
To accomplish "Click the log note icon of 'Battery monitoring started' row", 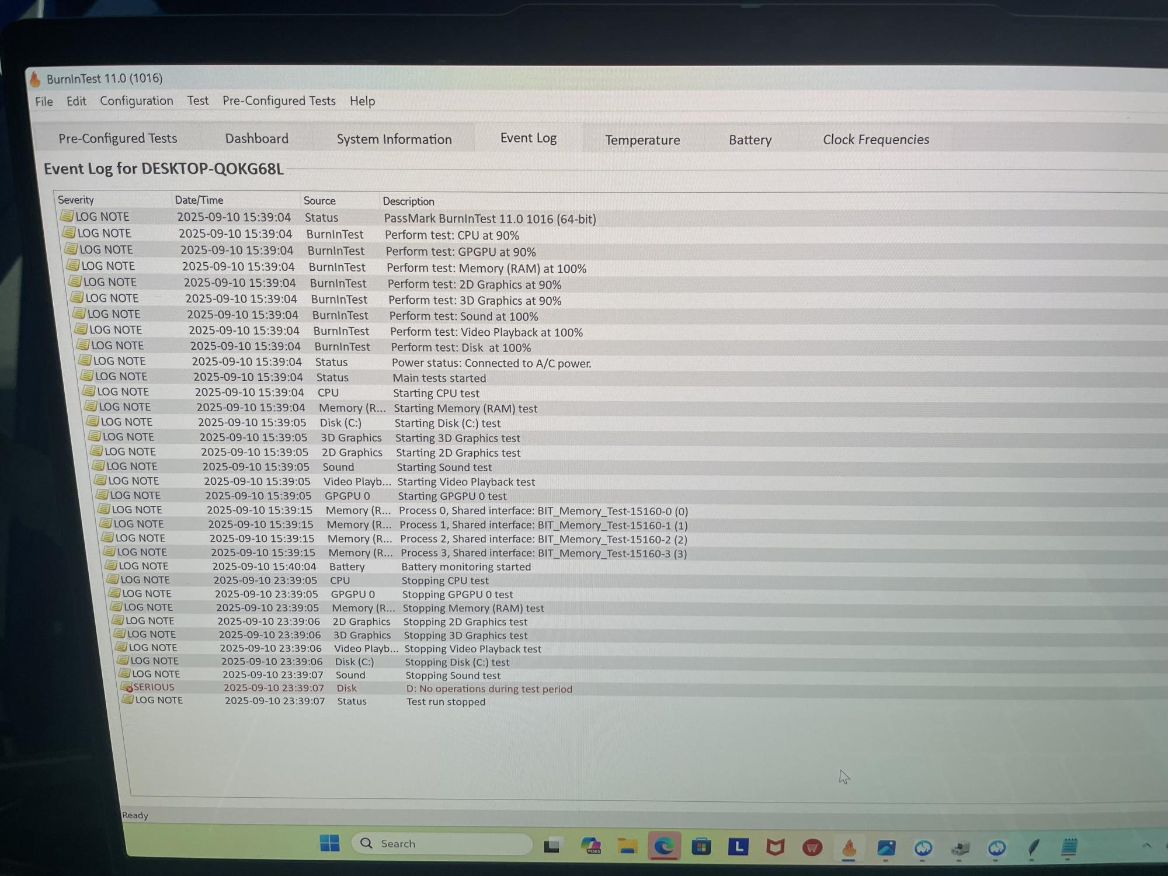I will [x=110, y=565].
